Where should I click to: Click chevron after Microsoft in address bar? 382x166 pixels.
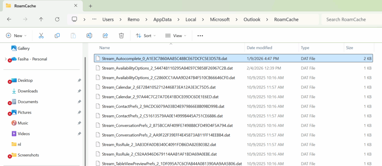tap(237, 20)
